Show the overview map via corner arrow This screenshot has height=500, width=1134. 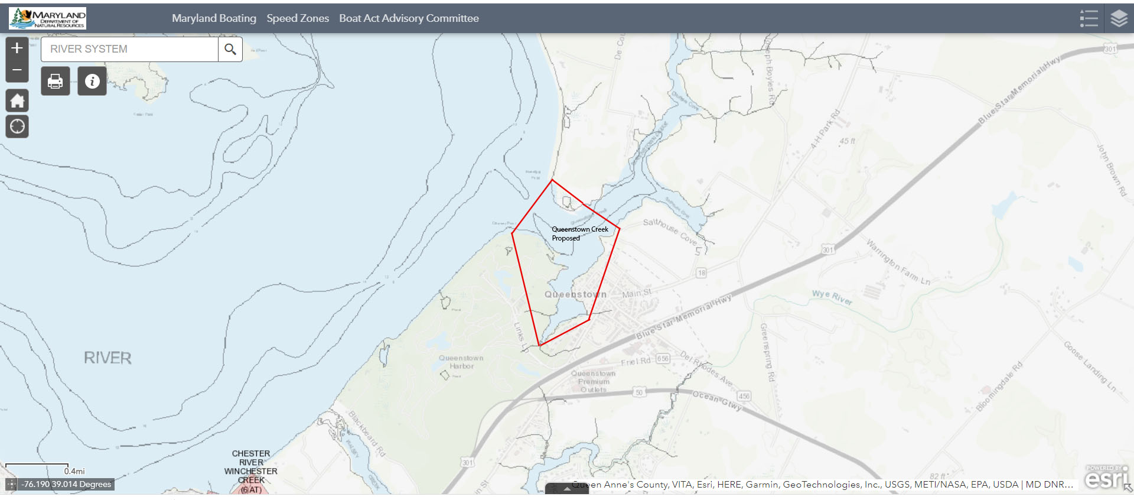click(x=1128, y=488)
